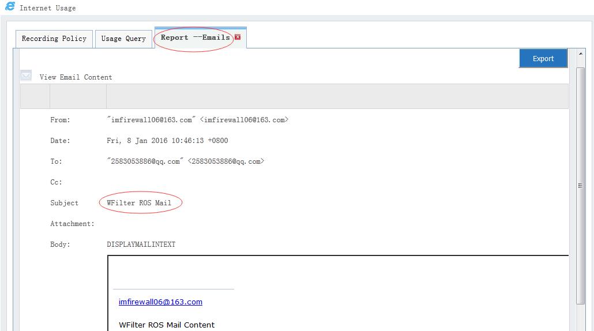Switch to the Recording Policy tab
Screen dimensions: 594x331
54,39
